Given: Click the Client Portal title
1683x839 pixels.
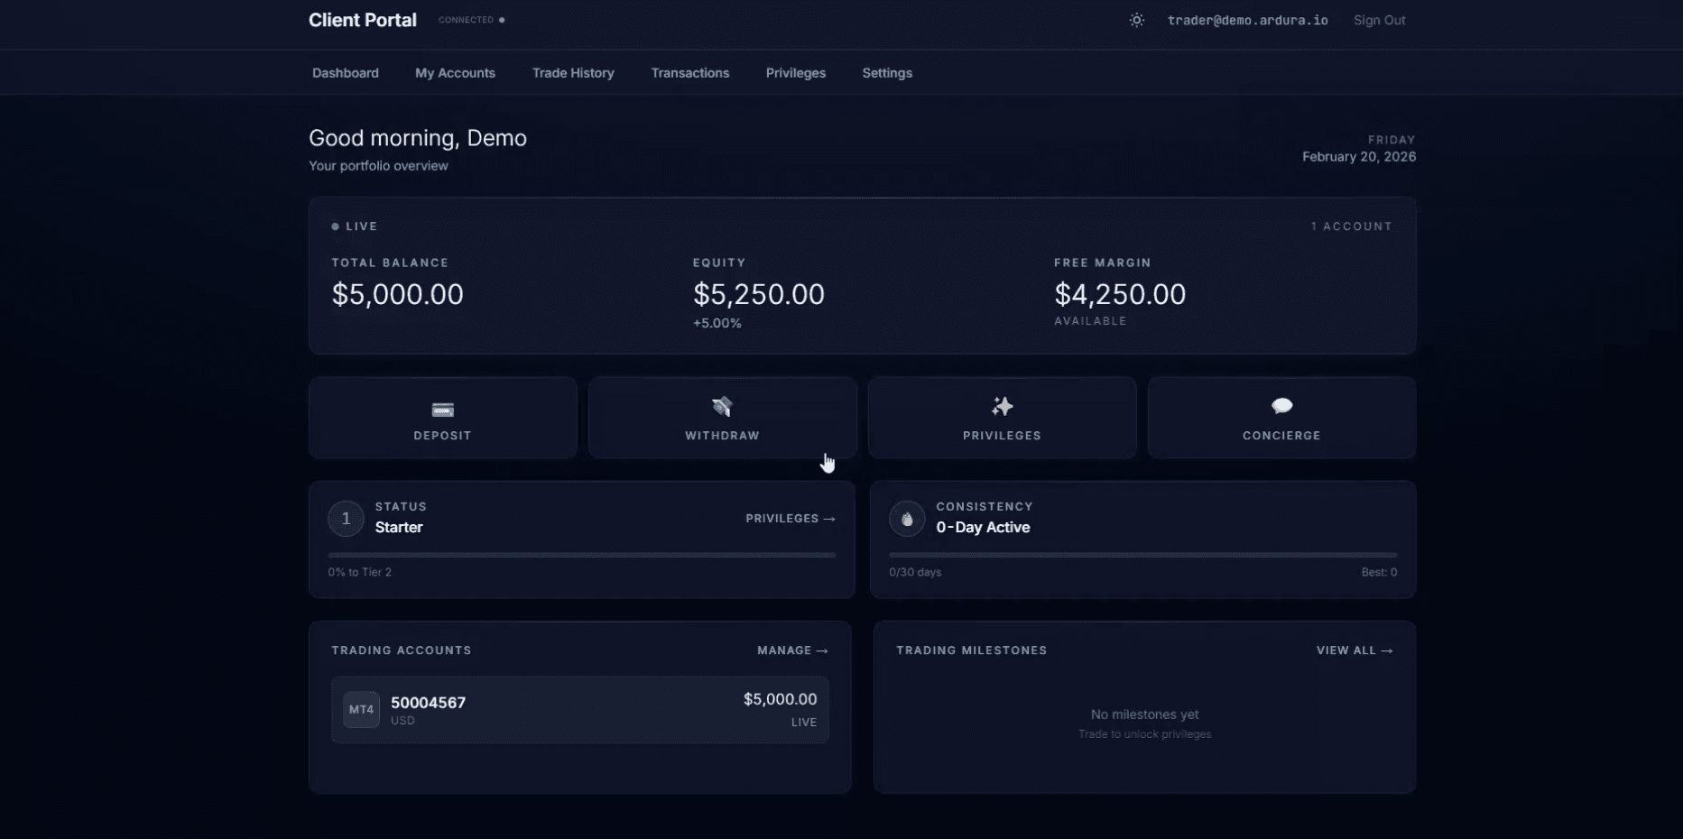Looking at the screenshot, I should tap(363, 20).
